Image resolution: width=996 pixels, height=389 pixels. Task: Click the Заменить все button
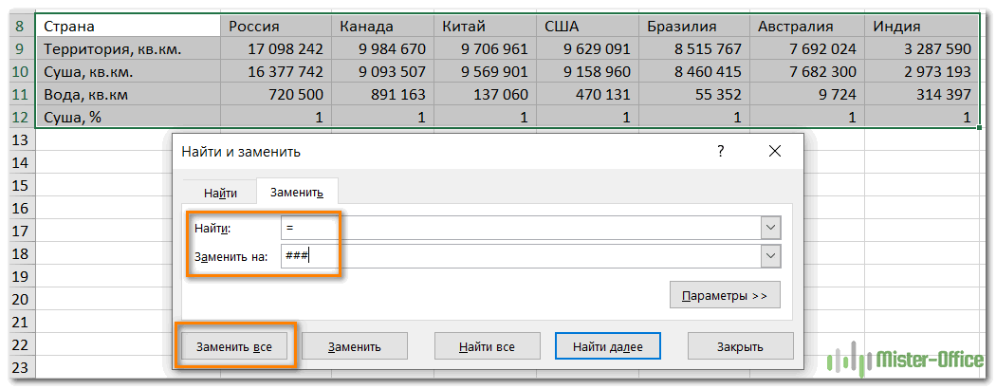click(x=234, y=346)
